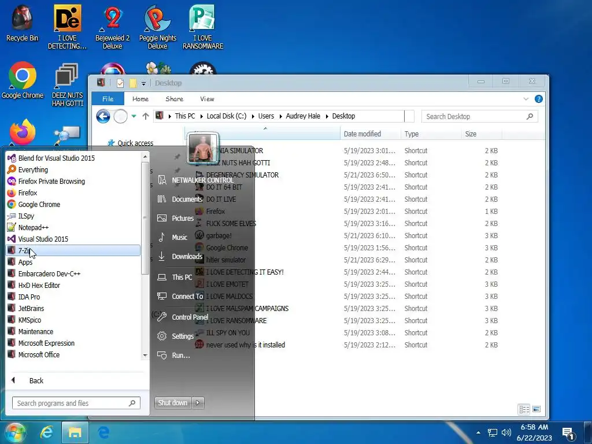The image size is (592, 444).
Task: Launch Everything from the programs list
Action: (73, 170)
